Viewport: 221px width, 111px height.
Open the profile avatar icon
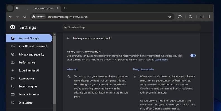click(x=202, y=17)
